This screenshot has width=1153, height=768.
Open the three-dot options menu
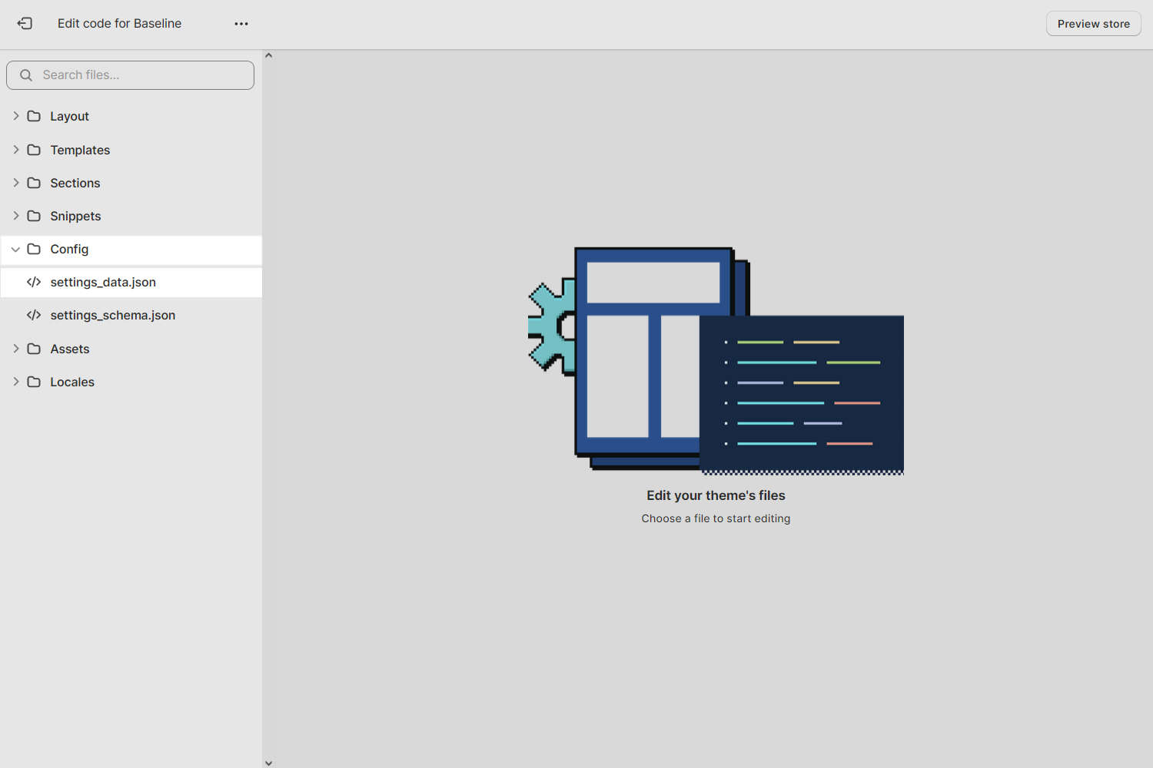pos(241,23)
